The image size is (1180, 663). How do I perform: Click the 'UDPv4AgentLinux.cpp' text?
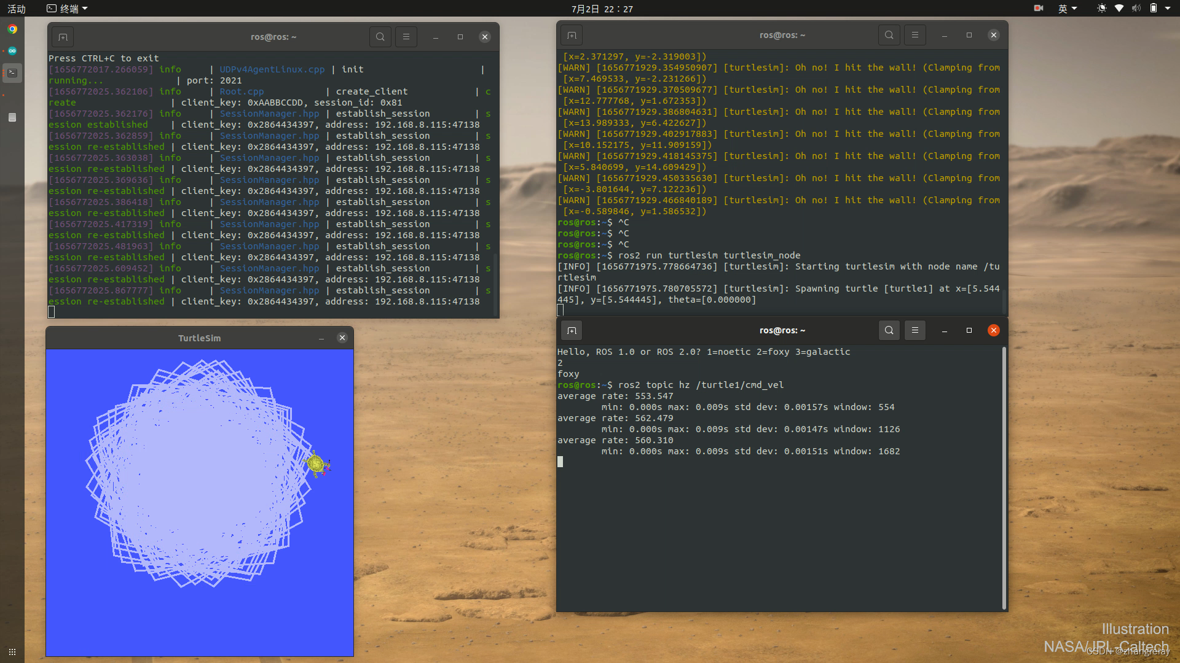(272, 69)
